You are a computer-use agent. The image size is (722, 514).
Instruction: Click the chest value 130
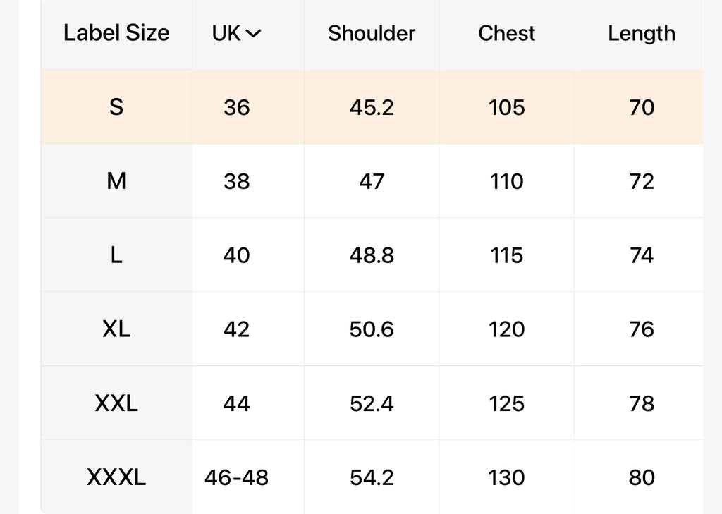pos(506,477)
